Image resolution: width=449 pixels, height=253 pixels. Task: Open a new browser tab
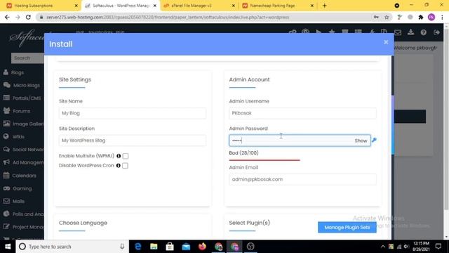pos(324,6)
